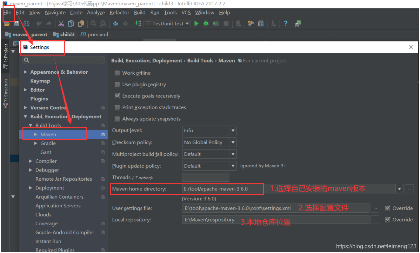This screenshot has width=420, height=253.
Task: Enable Print exception stack traces
Action: pyautogui.click(x=117, y=107)
